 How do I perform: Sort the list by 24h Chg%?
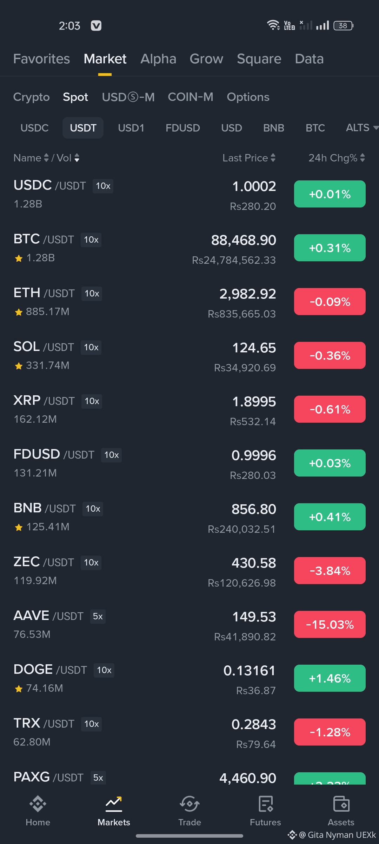tap(337, 158)
